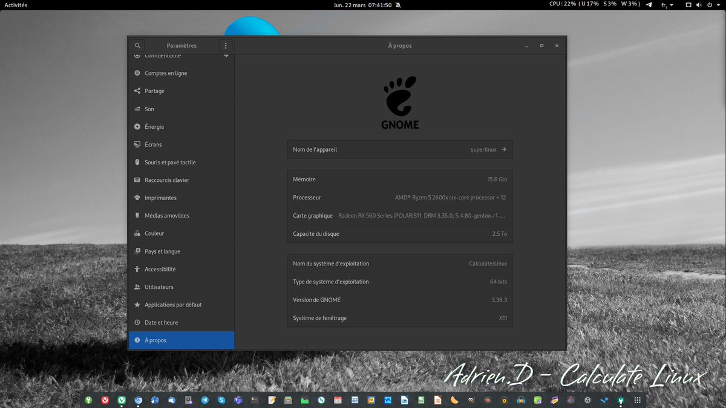Screen dimensions: 726x408
Task: Open the calculator from the dock
Action: (355, 400)
